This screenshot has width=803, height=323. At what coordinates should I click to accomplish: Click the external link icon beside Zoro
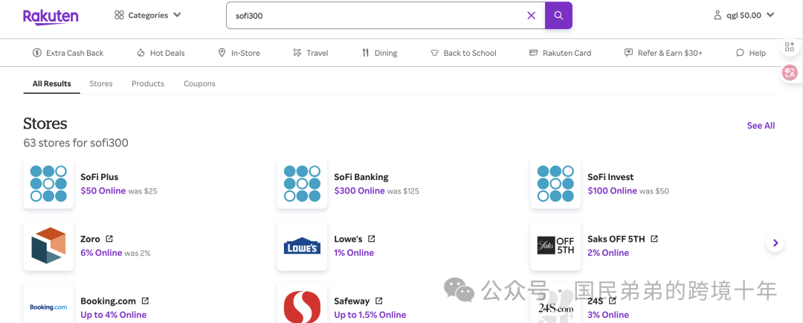pyautogui.click(x=109, y=238)
